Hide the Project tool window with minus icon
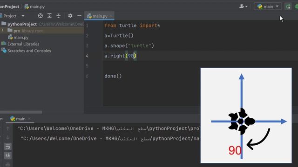Viewport: 298px width, 167px height. point(79,16)
